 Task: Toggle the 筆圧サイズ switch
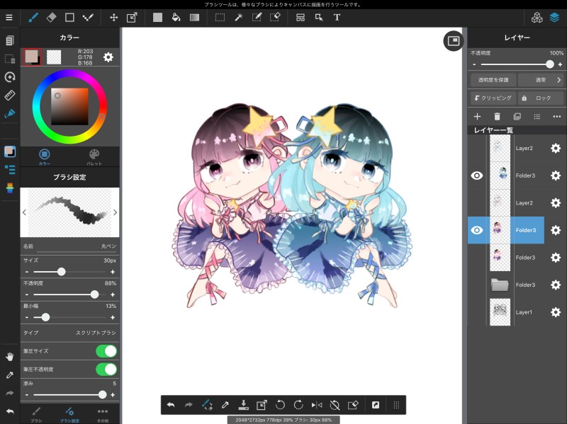pos(106,351)
